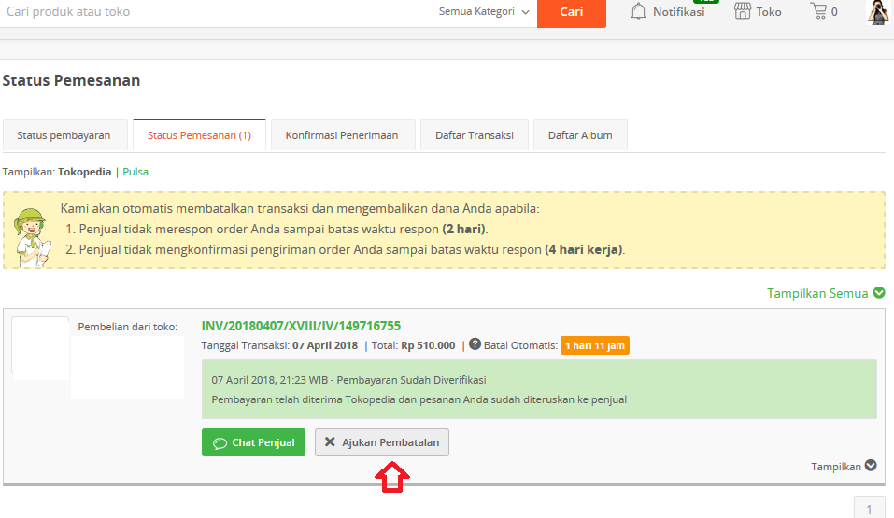
Task: Focus the Cari produk atau toko search field
Action: click(x=217, y=12)
